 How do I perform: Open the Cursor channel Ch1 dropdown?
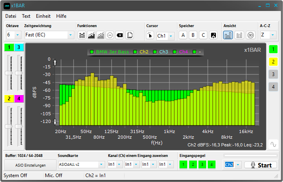[x=165, y=36]
